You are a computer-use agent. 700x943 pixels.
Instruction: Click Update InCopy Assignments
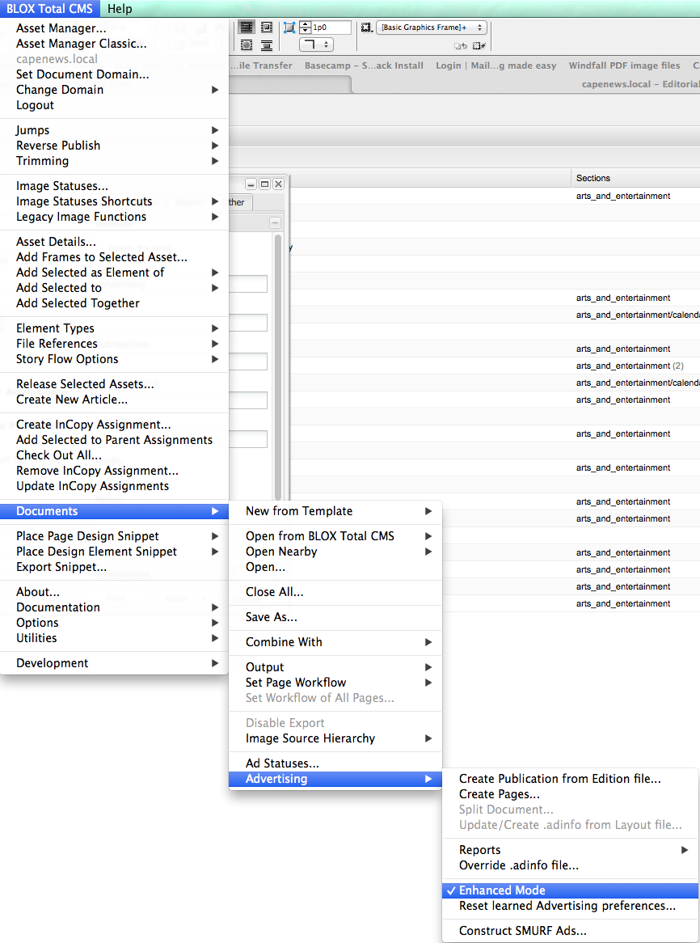click(x=114, y=486)
